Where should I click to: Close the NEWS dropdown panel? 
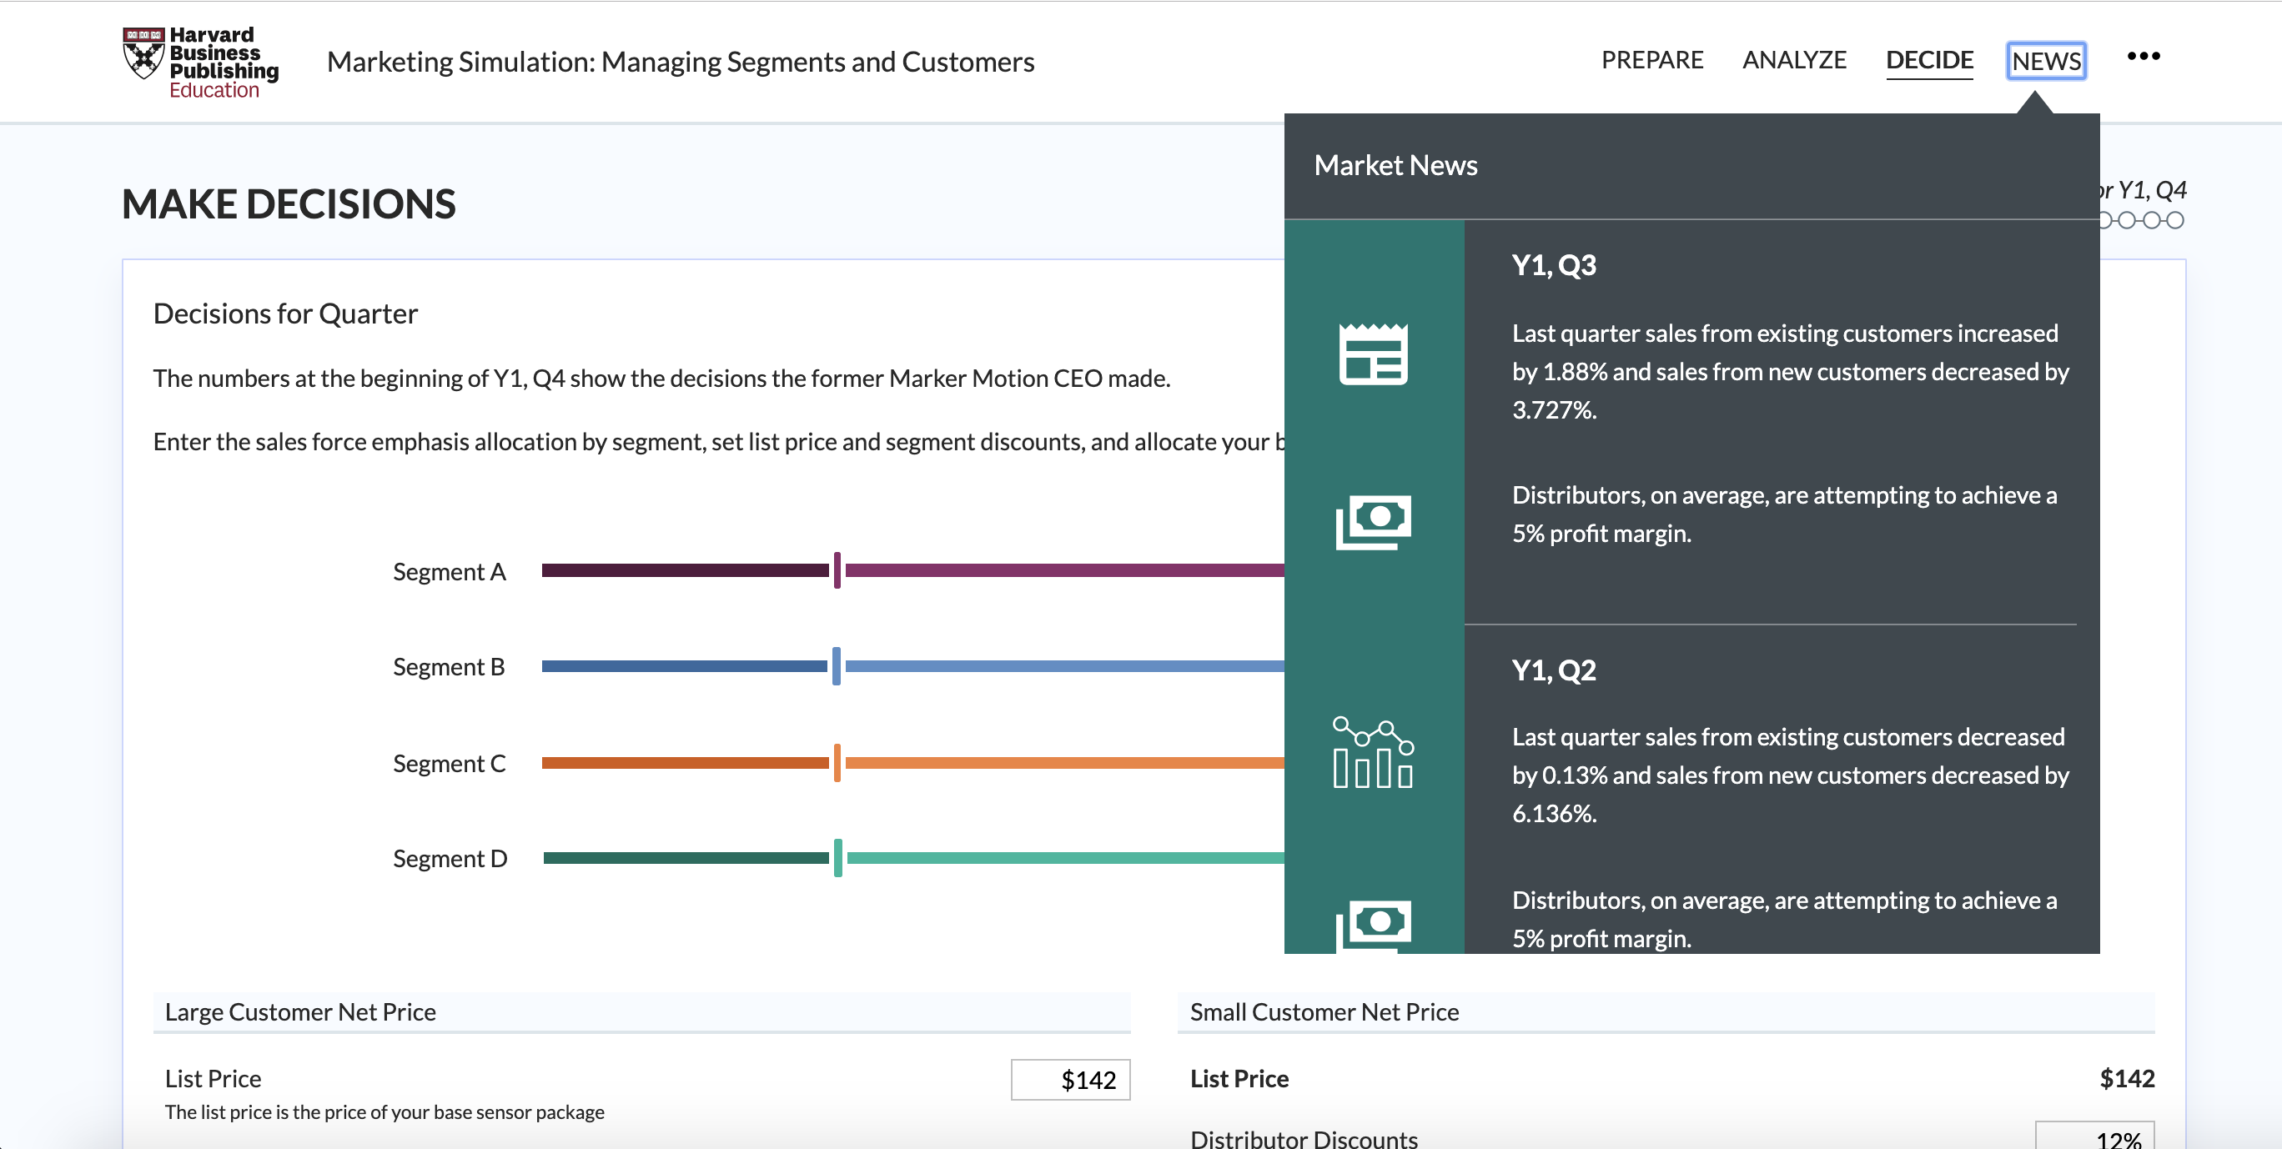pyautogui.click(x=2045, y=61)
